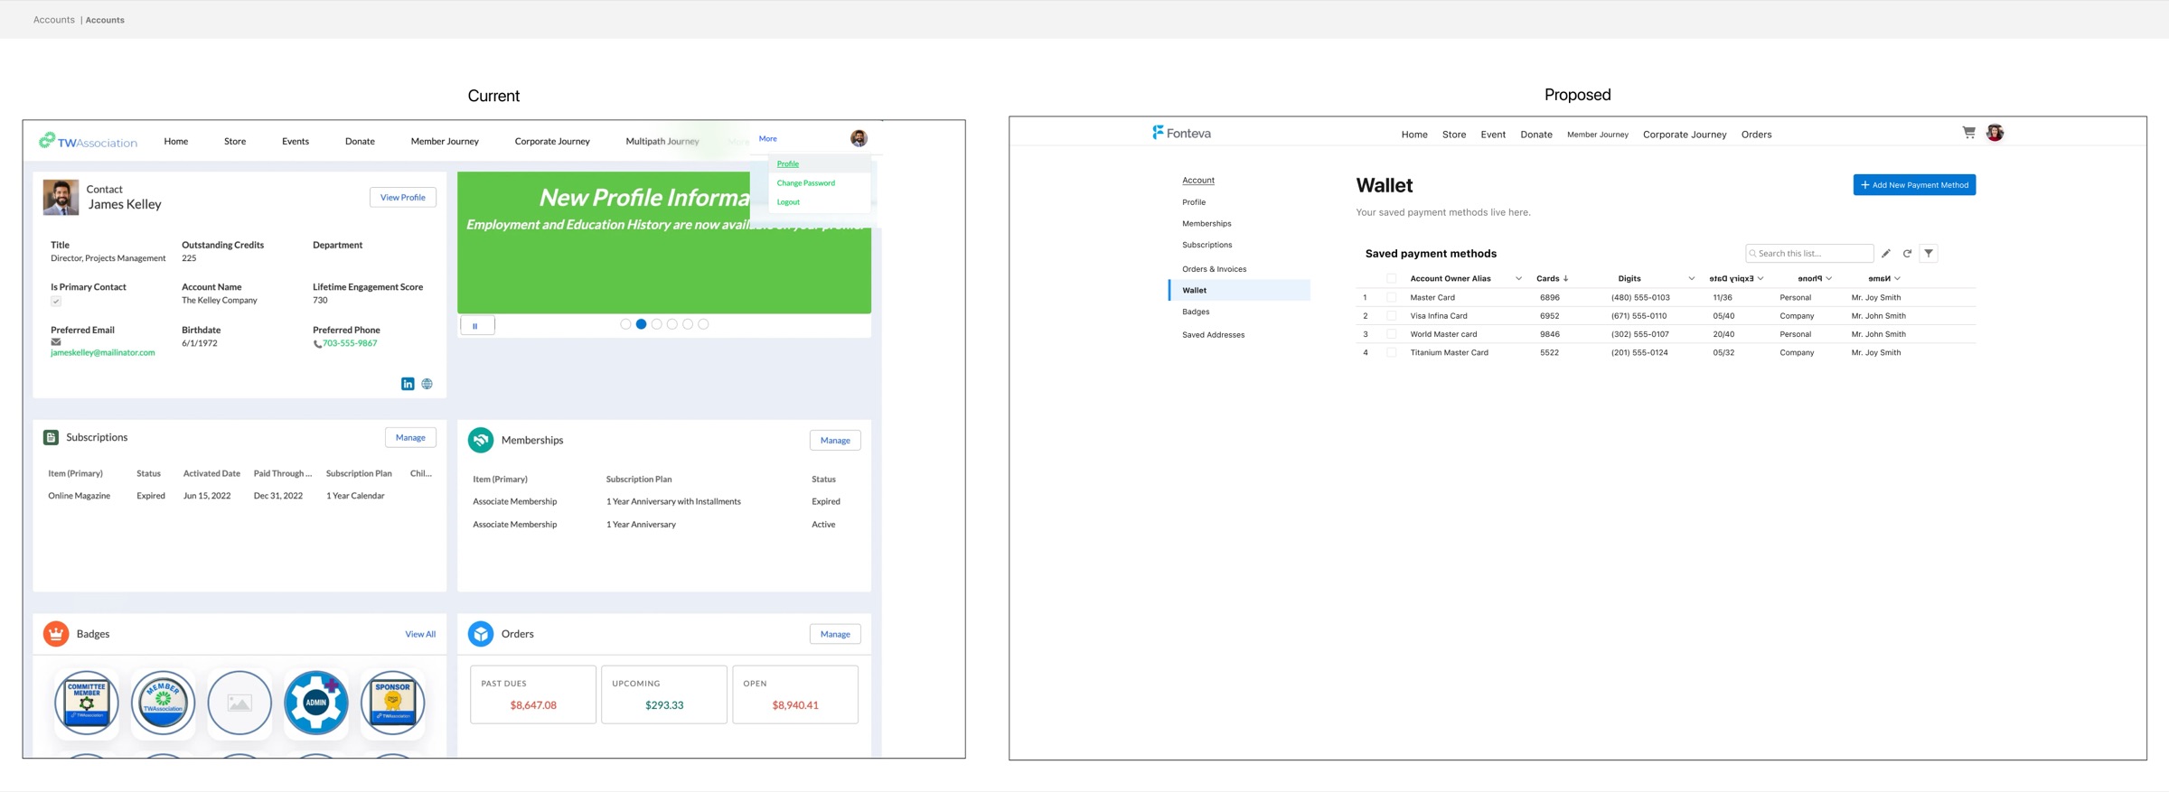Click James Kelley's contact photo
2169x792 pixels.
61,197
